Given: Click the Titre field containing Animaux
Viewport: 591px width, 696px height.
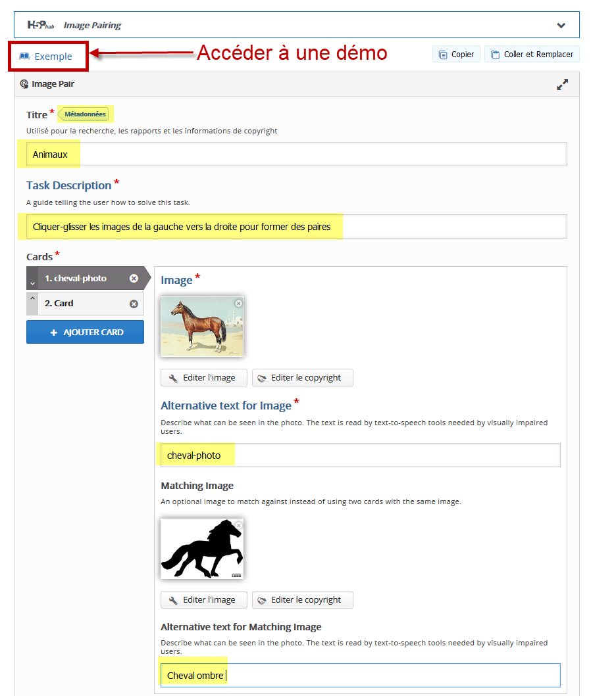Looking at the screenshot, I should click(x=296, y=154).
